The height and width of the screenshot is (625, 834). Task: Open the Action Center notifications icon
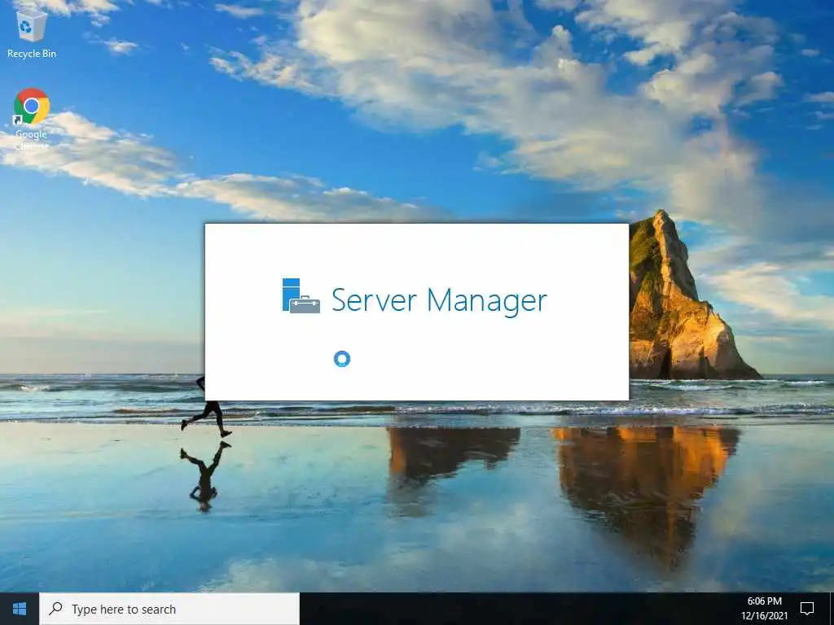click(x=807, y=609)
